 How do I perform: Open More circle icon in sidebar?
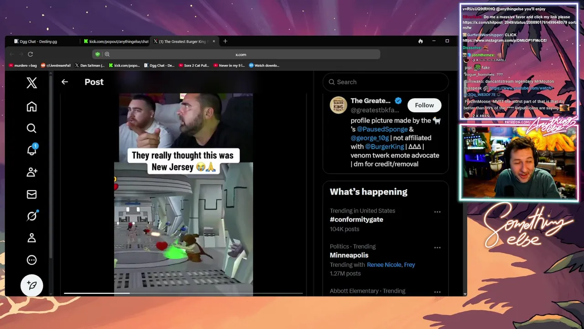click(31, 260)
